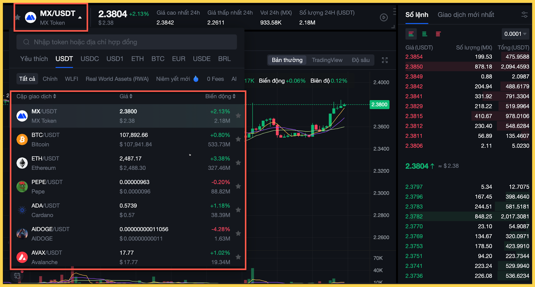Viewport: 535px width, 287px height.
Task: Focus the token or contract address search field
Action: click(127, 42)
